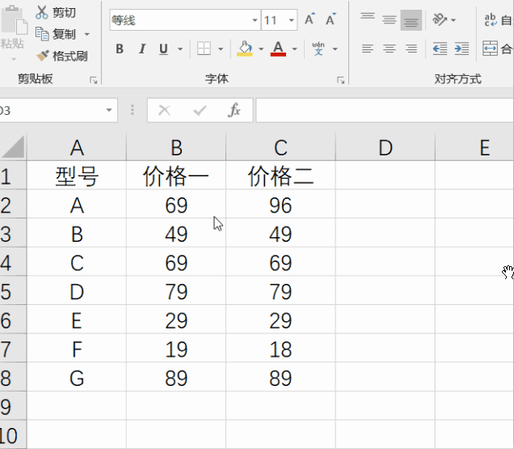Viewport: 514px width, 449px height.
Task: Decrease font size with the smaller A icon
Action: (x=331, y=19)
